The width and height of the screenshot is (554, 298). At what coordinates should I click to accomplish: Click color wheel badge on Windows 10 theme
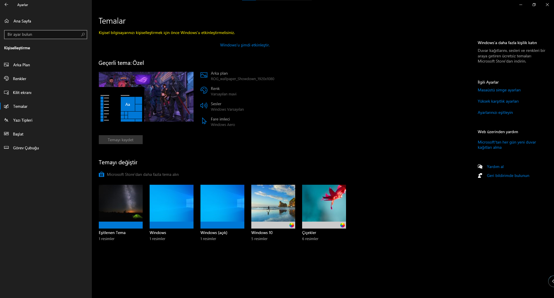click(292, 225)
